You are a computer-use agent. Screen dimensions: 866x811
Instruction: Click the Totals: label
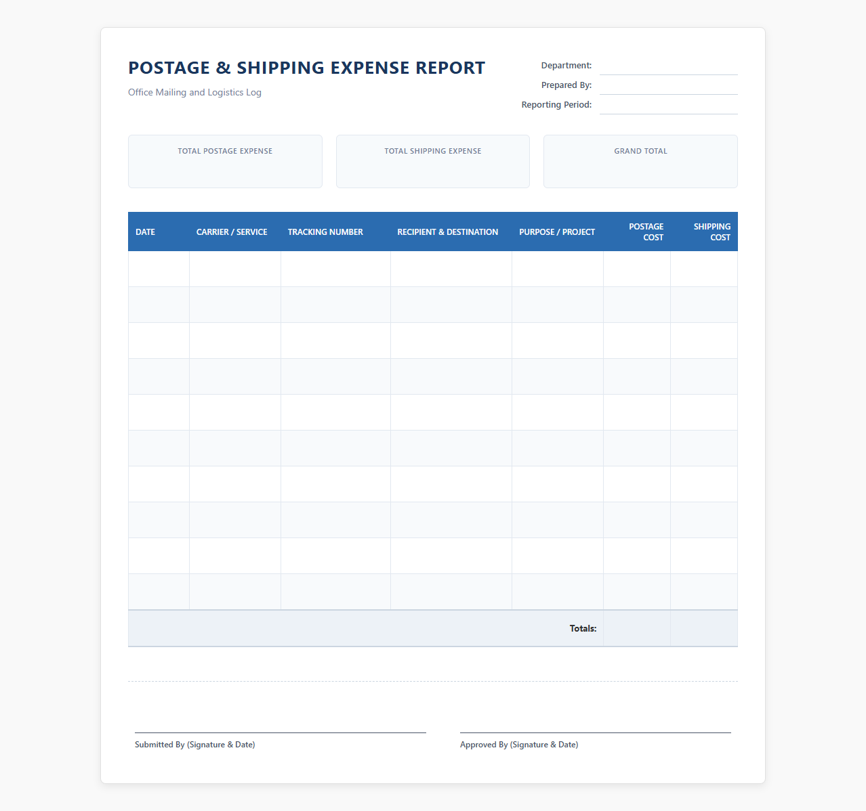tap(583, 629)
